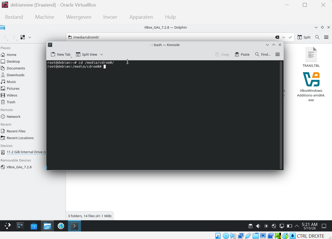Select TRANS.TBL file in Dolphin
Viewport: 332px width, 239px height.
point(311,57)
